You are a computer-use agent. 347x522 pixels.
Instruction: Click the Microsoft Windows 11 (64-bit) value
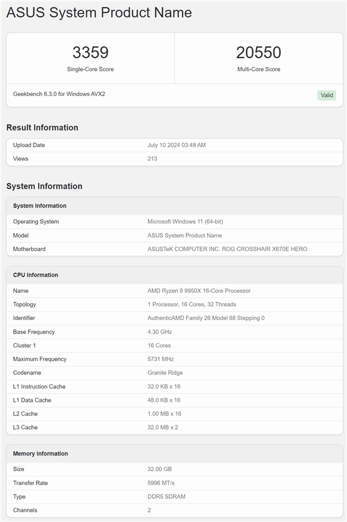tap(185, 221)
